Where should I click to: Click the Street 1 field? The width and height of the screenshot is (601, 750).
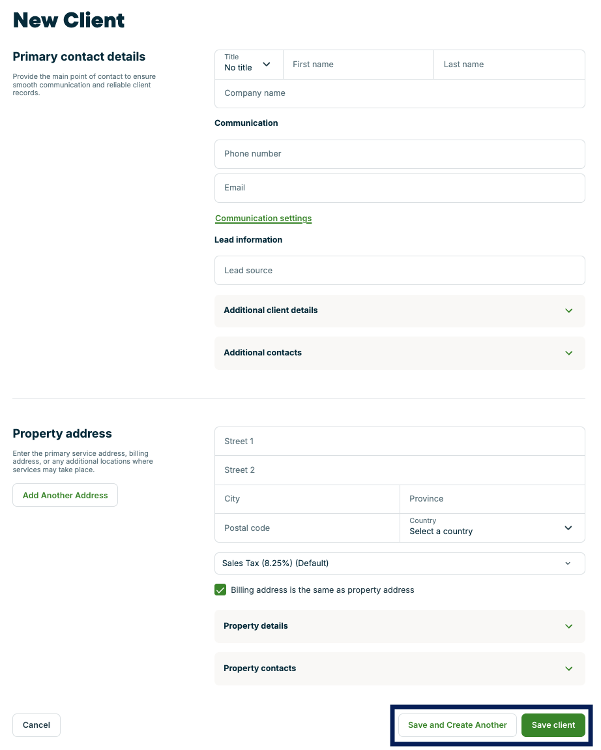(399, 442)
